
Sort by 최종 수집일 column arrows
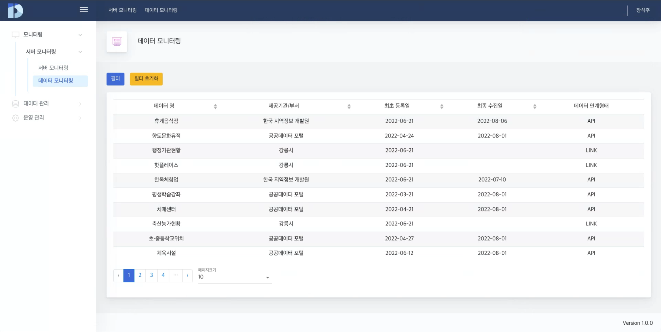click(x=535, y=106)
